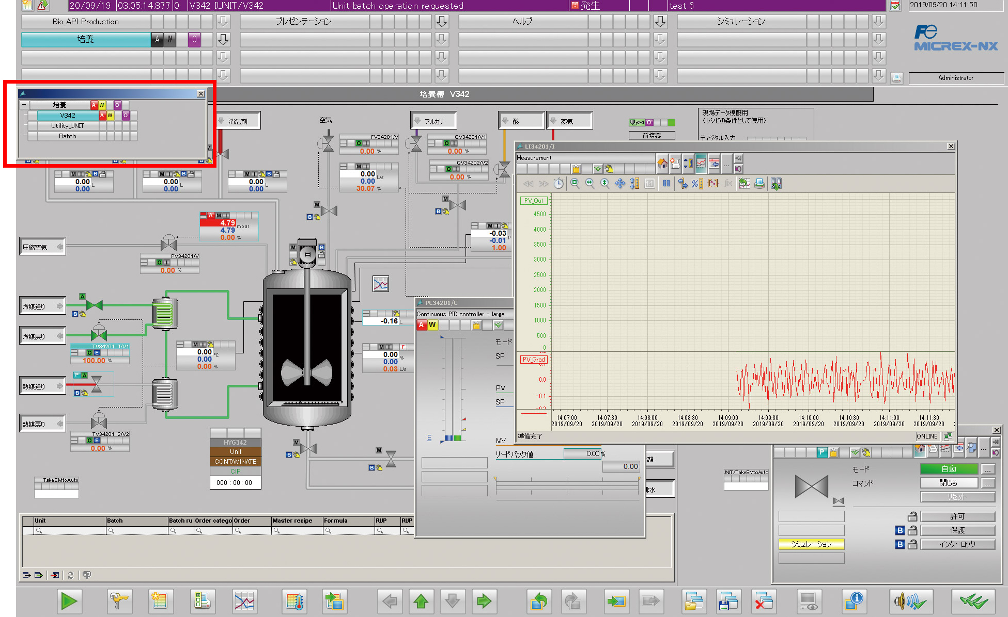
Task: Click the green double-check acknowledge icon at bottom right
Action: point(973,601)
